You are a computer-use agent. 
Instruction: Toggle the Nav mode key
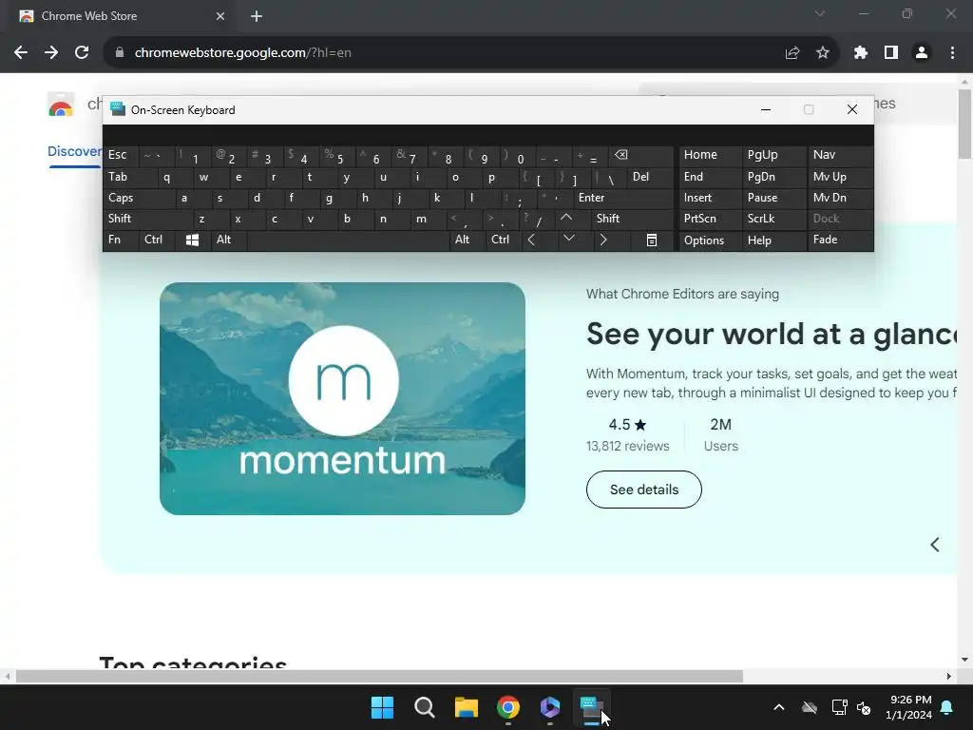(x=840, y=155)
